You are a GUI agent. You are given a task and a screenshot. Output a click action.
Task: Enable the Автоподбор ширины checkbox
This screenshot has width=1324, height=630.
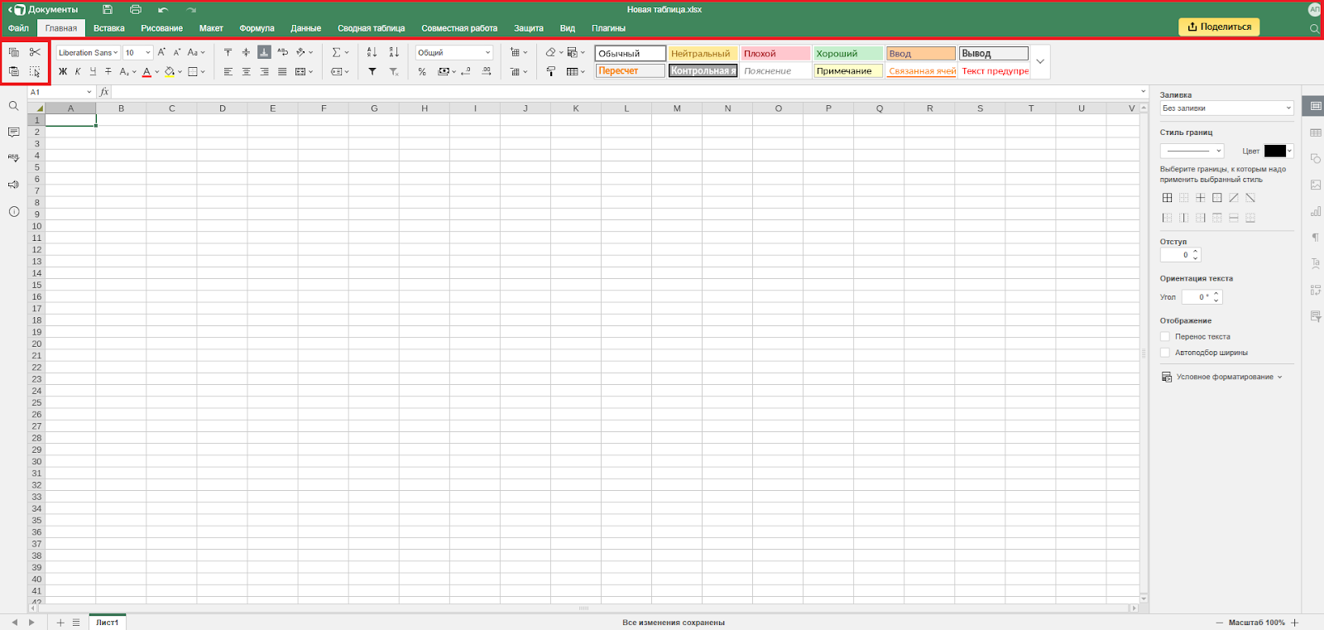1165,353
